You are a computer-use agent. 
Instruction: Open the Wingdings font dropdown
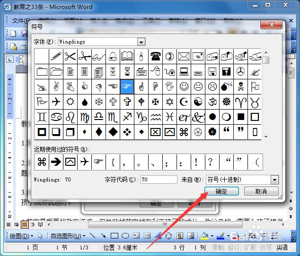[141, 42]
